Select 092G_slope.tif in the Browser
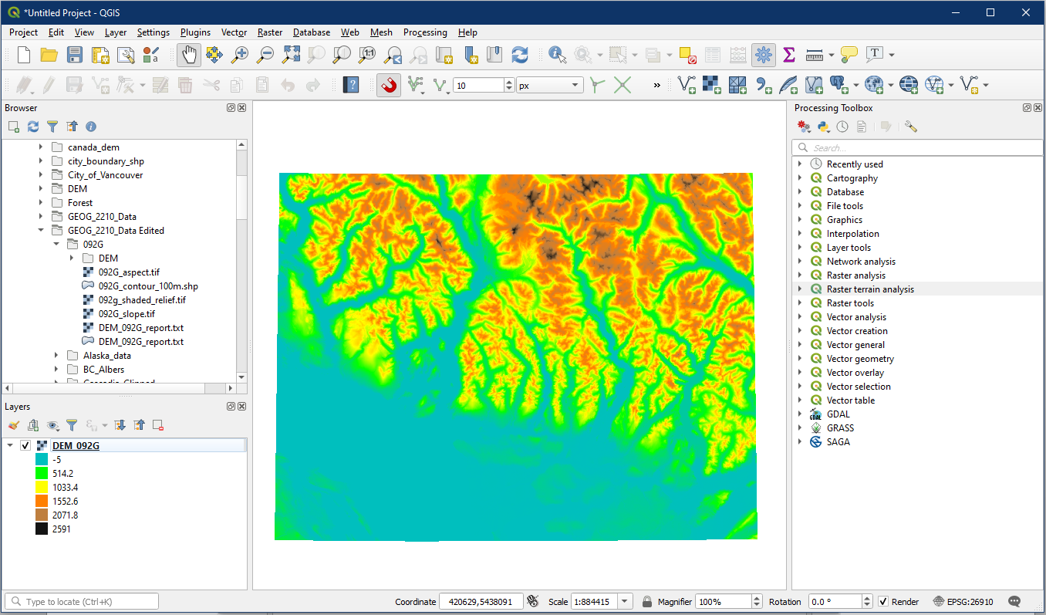The height and width of the screenshot is (615, 1046). pos(127,314)
